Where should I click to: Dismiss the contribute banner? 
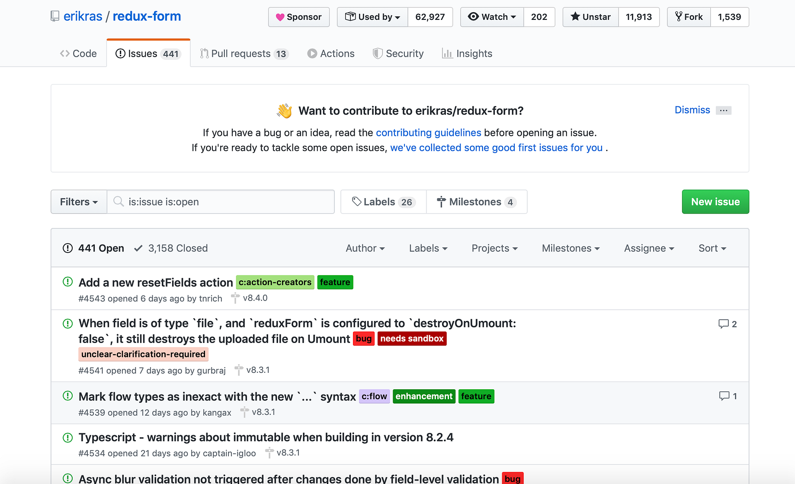(x=692, y=110)
